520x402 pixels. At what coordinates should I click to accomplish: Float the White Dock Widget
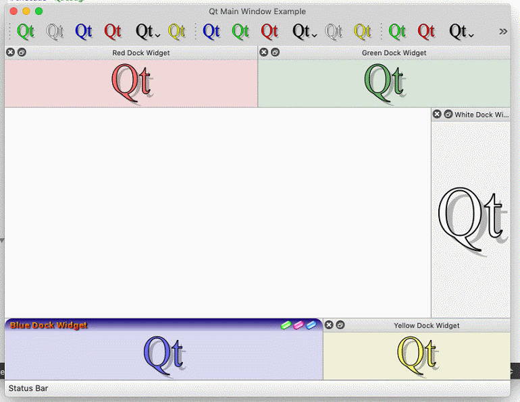[448, 114]
